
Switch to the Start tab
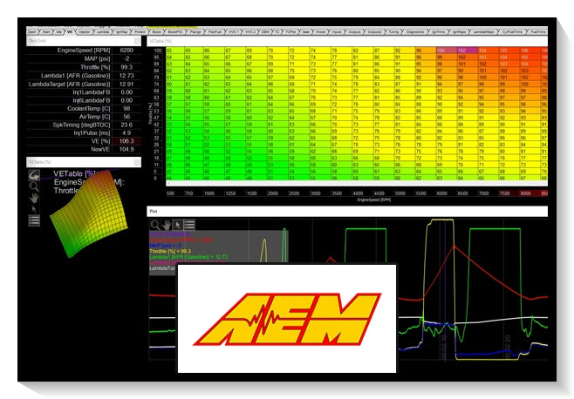click(x=46, y=32)
